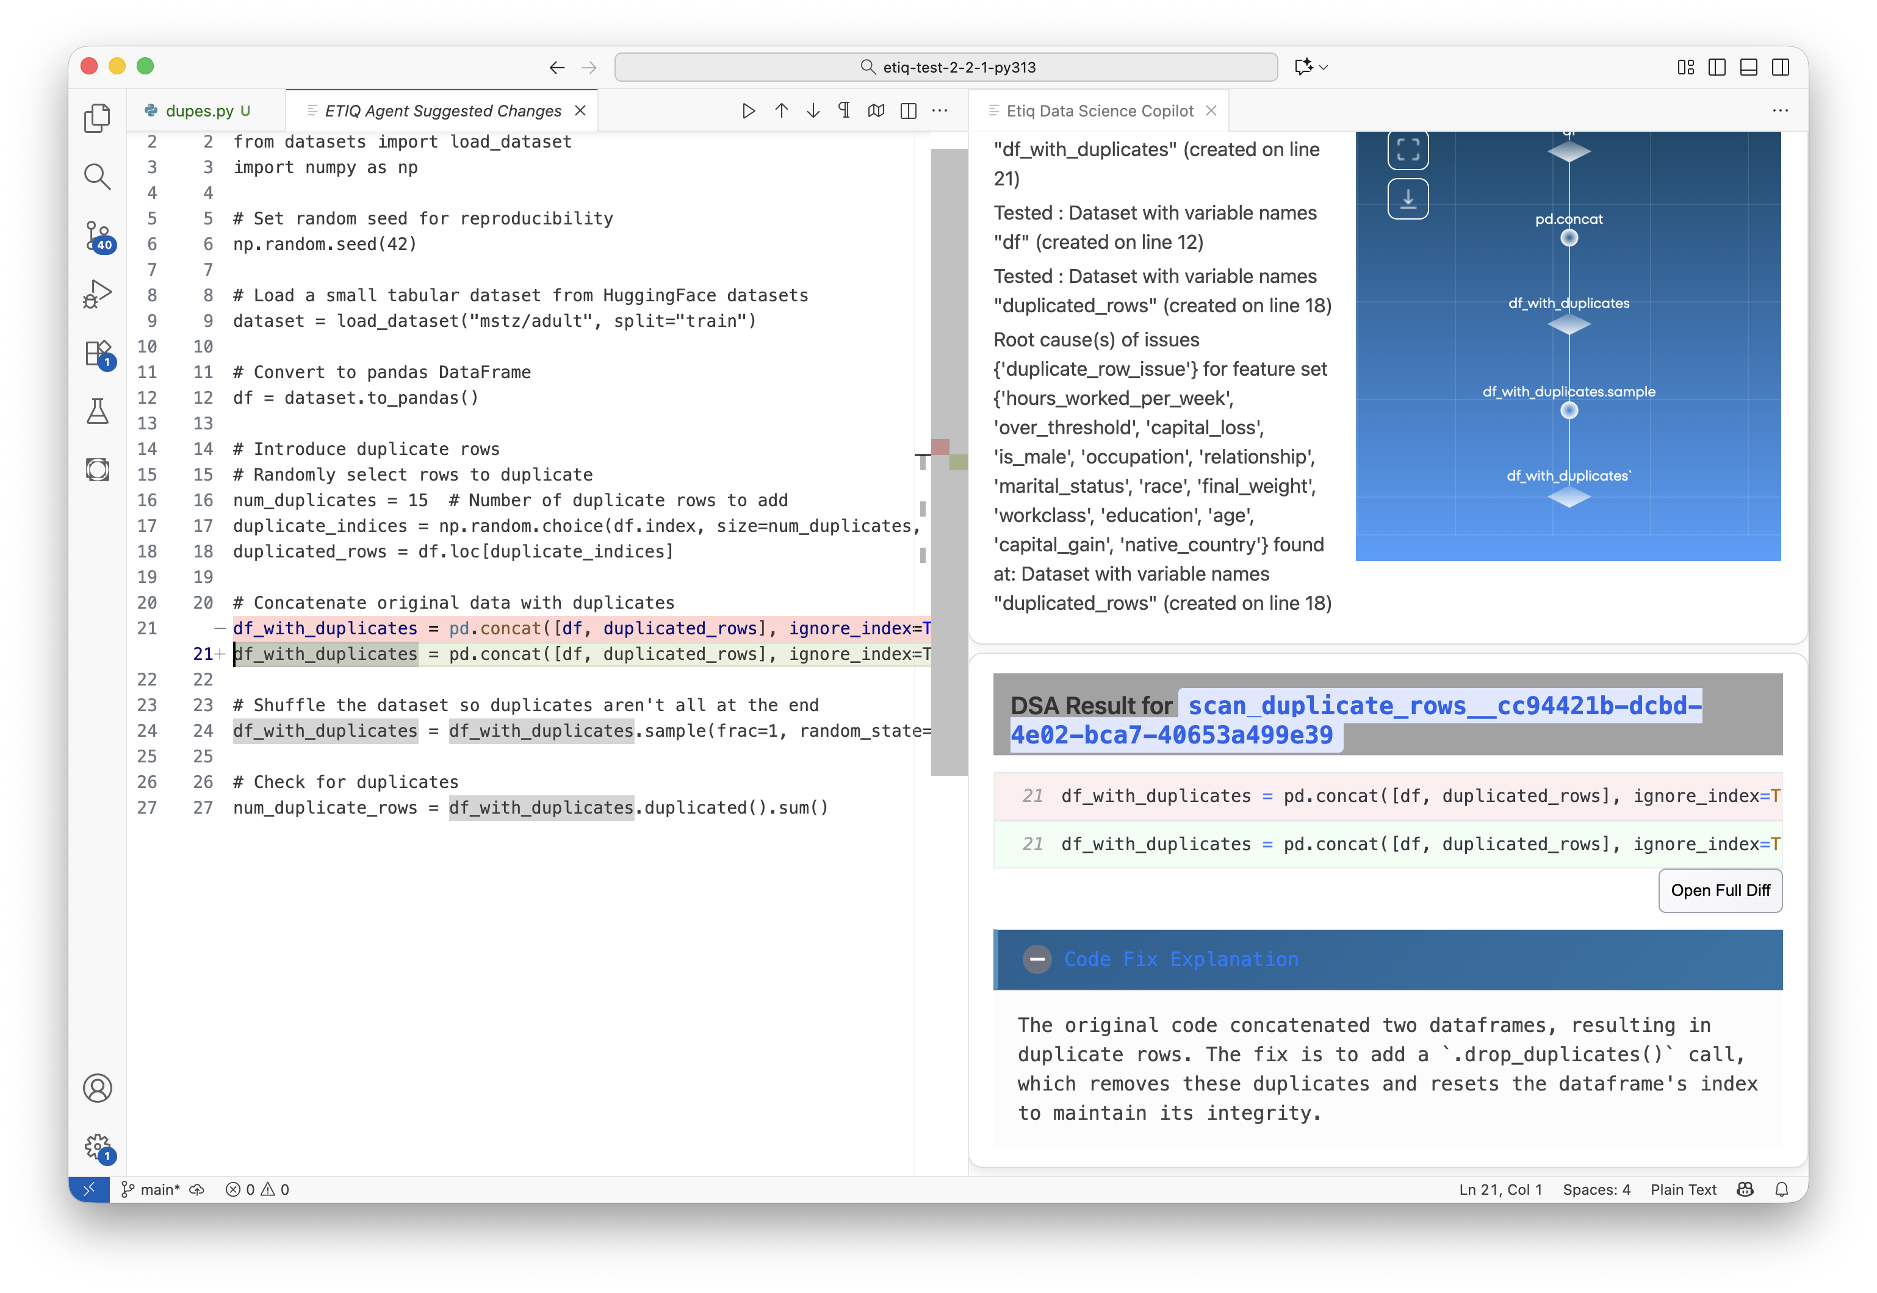Screen dimensions: 1877x1293
Task: Go to the next change arrow
Action: click(x=813, y=111)
